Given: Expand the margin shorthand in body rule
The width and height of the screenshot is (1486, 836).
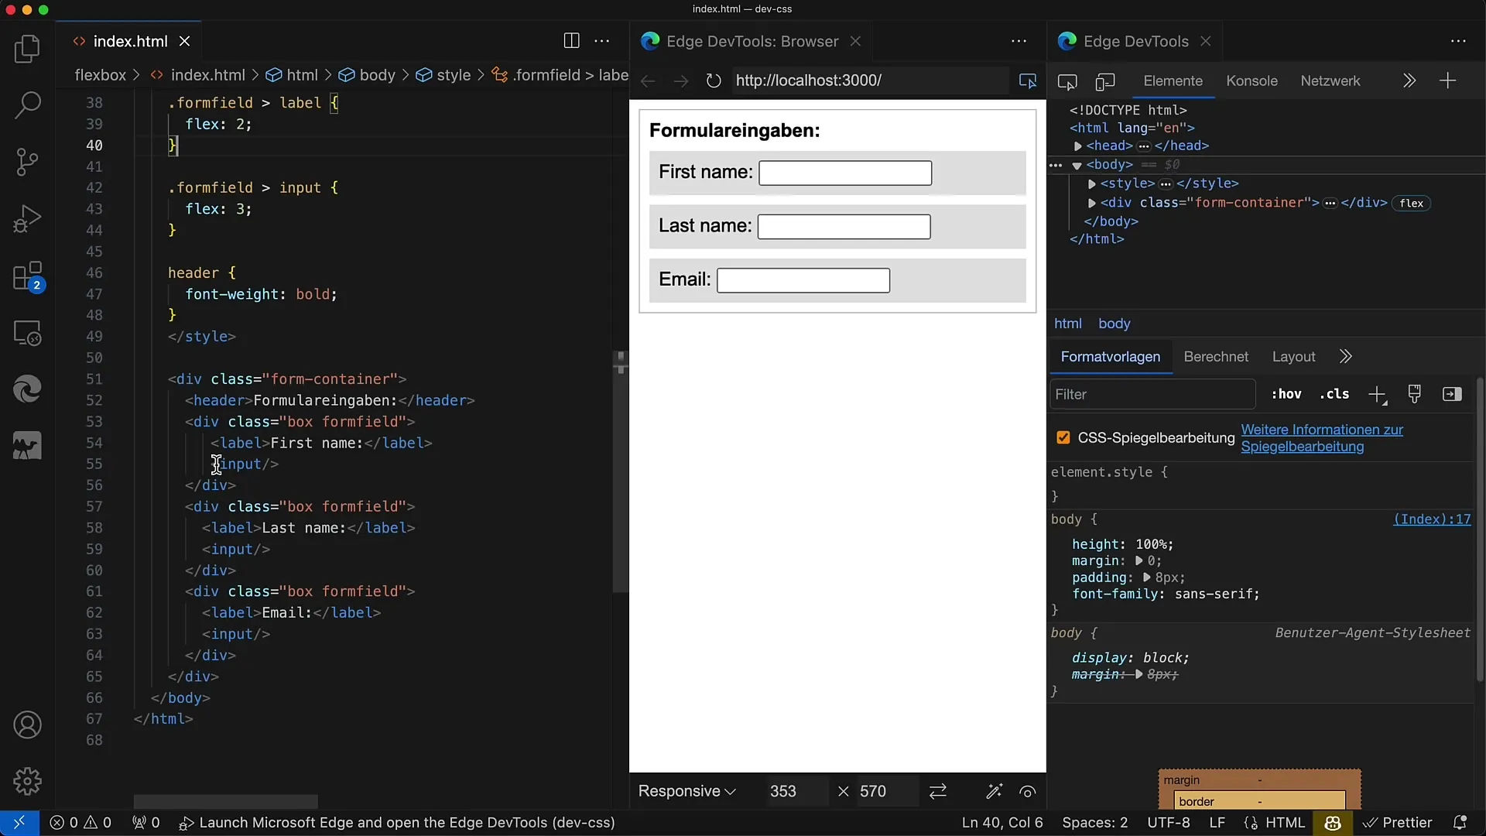Looking at the screenshot, I should click(x=1139, y=561).
